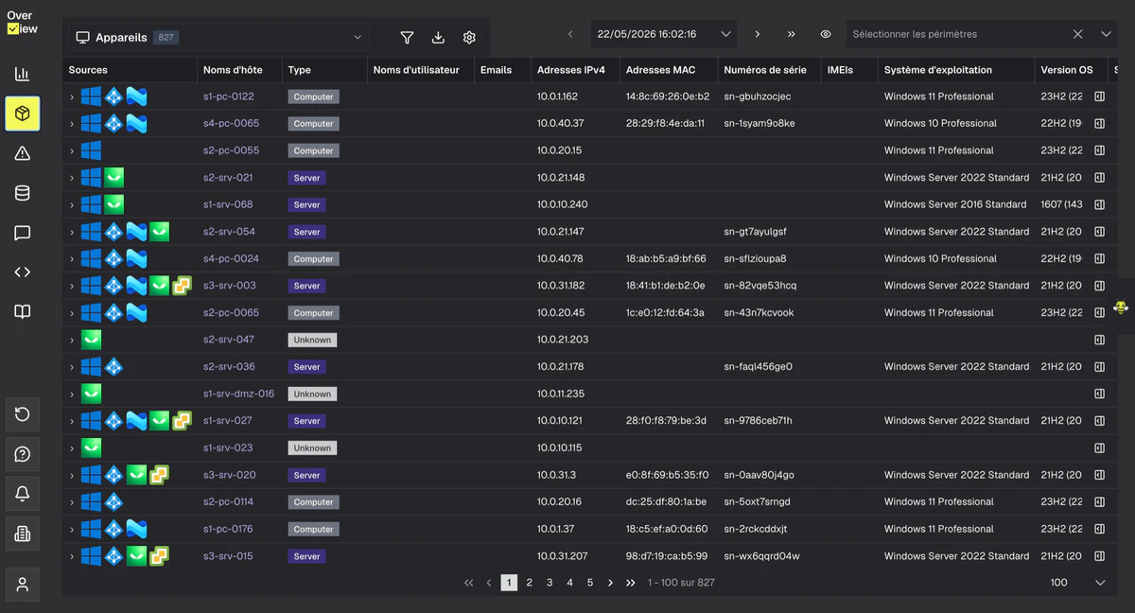Open the dashboard charts sidebar icon

(23, 74)
